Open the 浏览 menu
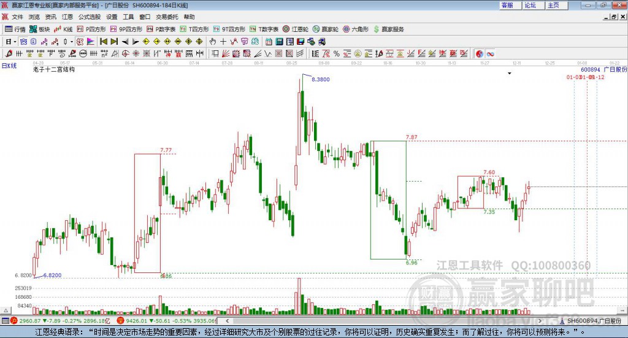Screen dimensions: 628x338 (34, 17)
